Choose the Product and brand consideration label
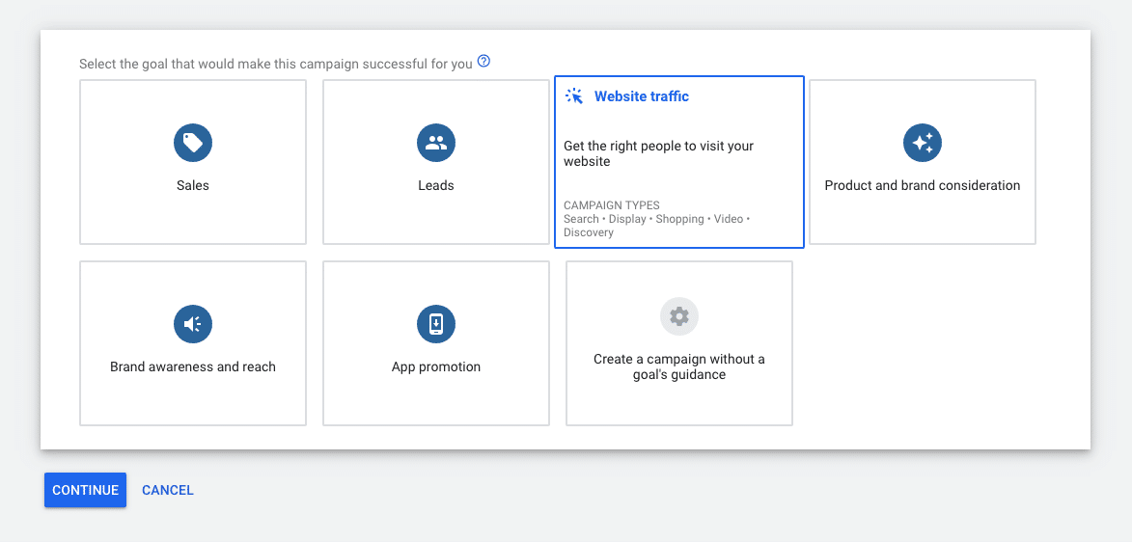 pyautogui.click(x=923, y=185)
